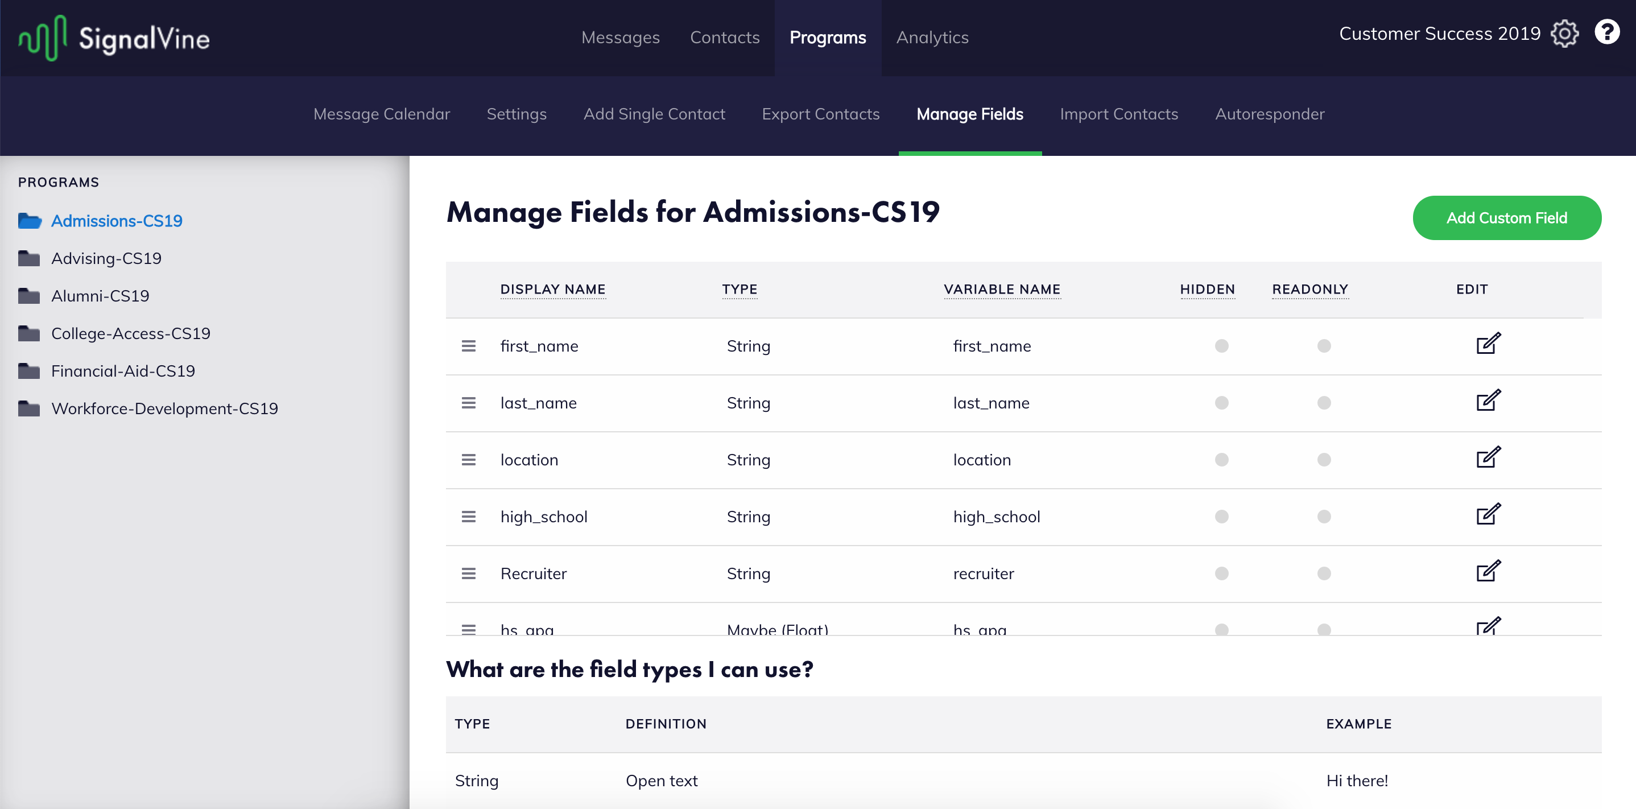The image size is (1636, 809).
Task: Click the 'high_school' display name cell
Action: [x=544, y=517]
